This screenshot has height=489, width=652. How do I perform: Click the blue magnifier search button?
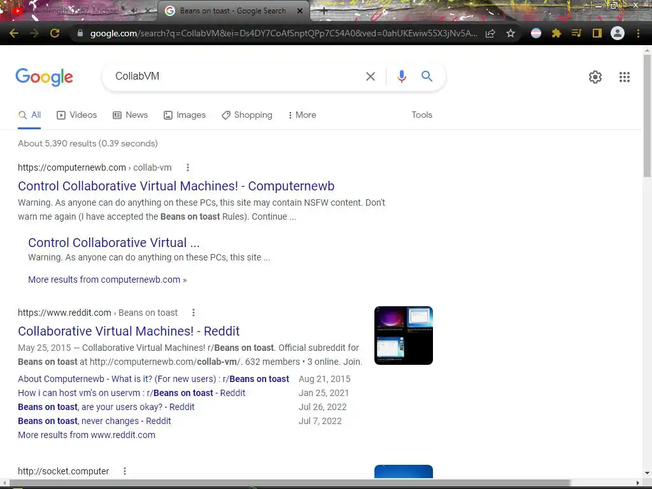pos(427,76)
